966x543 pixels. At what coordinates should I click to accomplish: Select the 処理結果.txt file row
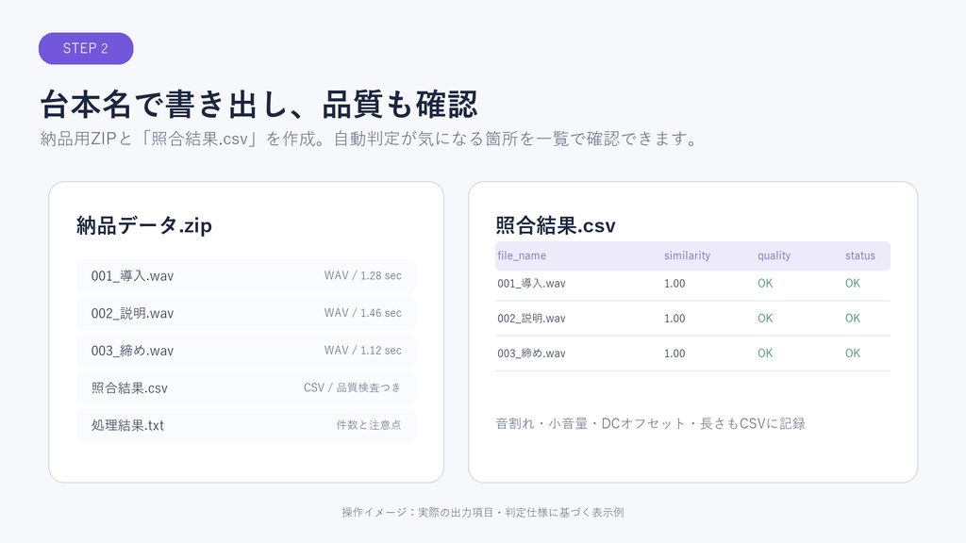(x=246, y=425)
